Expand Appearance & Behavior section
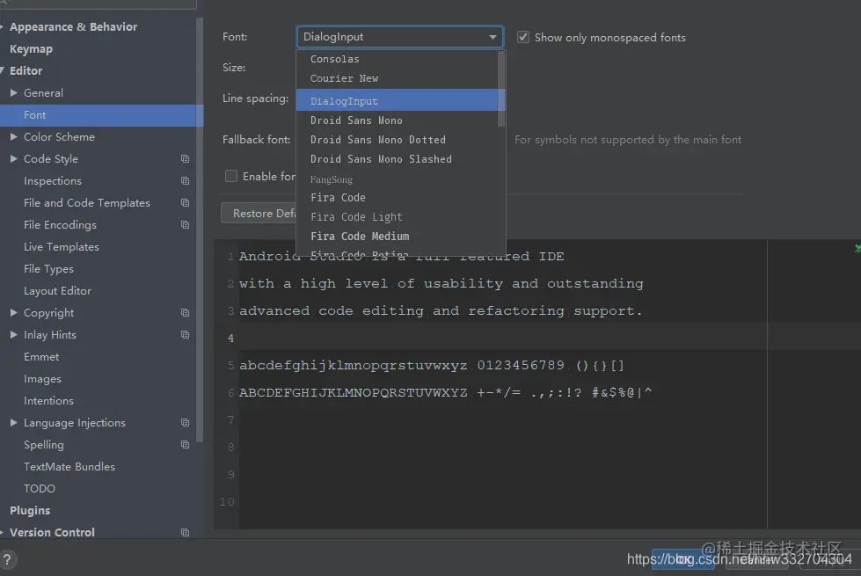The width and height of the screenshot is (861, 576). 2,27
